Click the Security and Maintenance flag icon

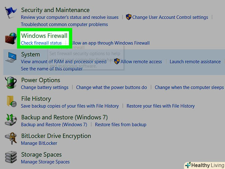tap(11, 13)
